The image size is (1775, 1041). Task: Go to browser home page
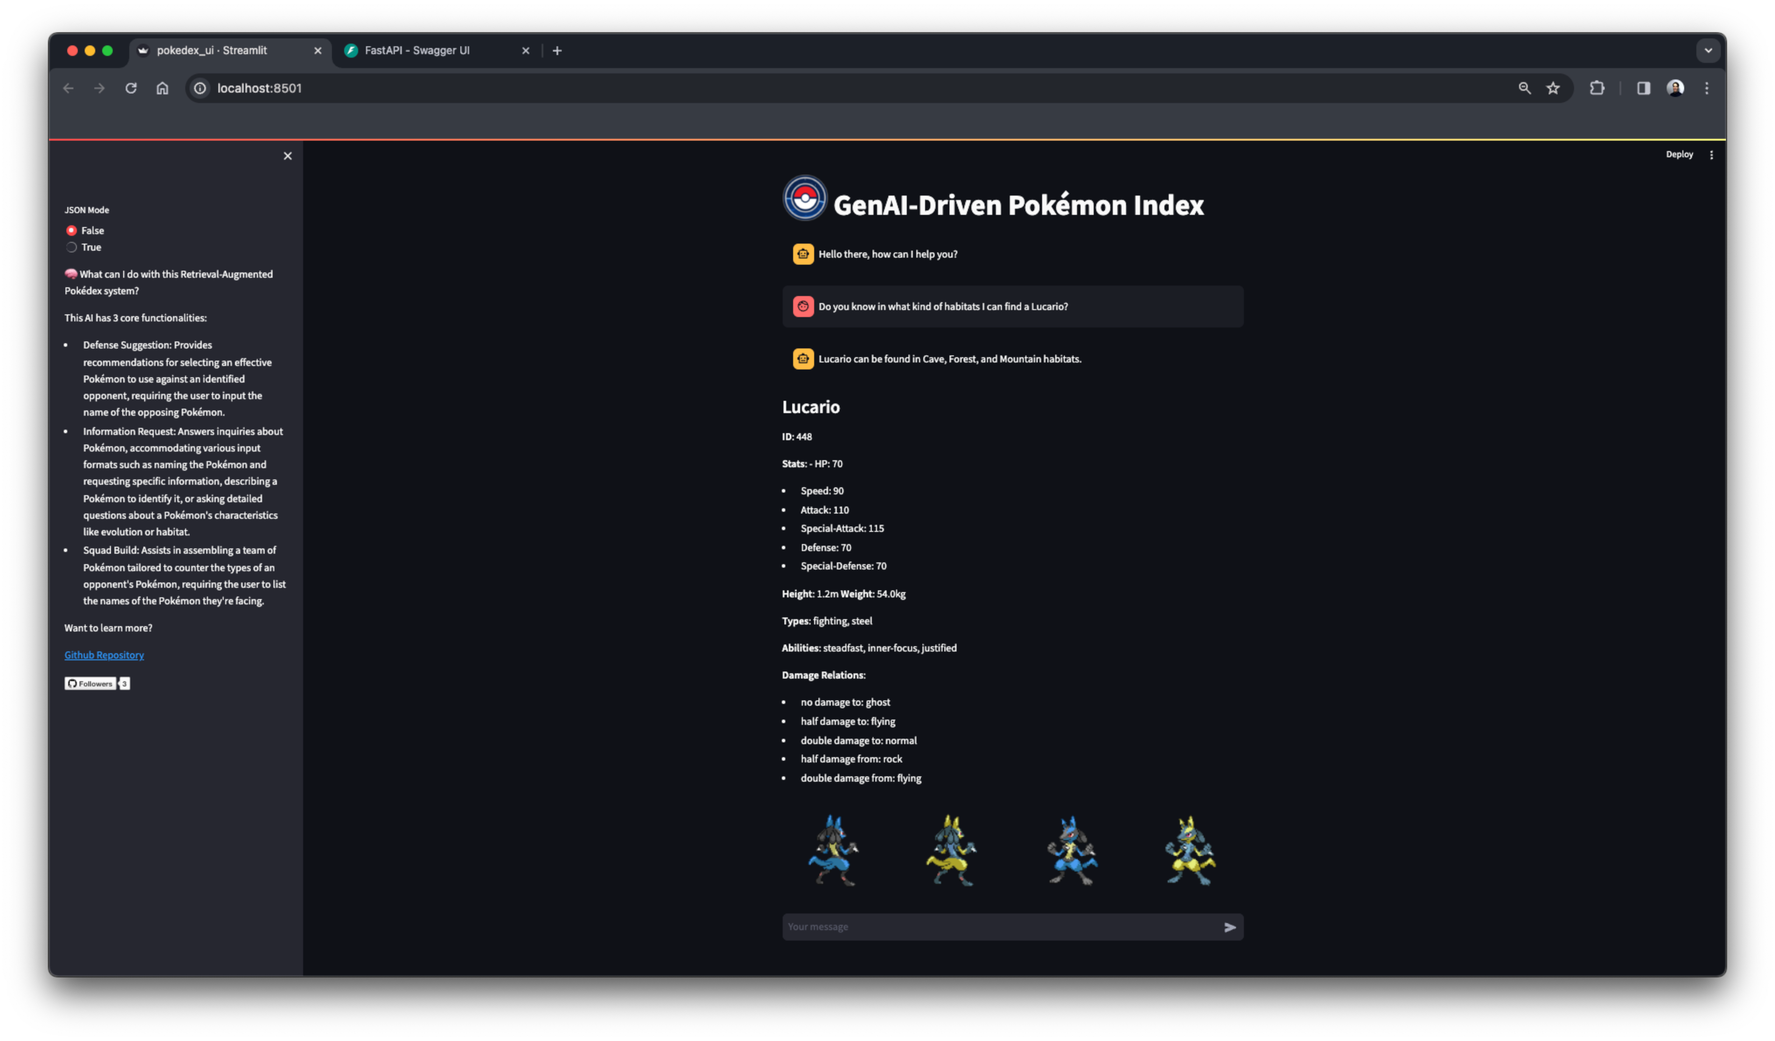(x=163, y=88)
